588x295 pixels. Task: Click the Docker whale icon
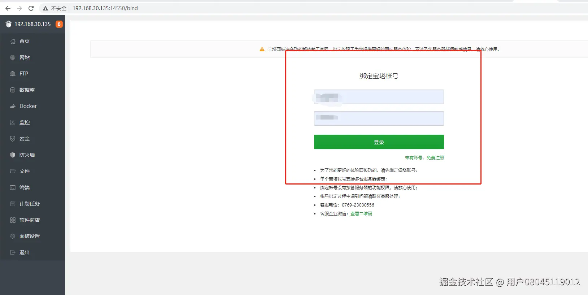click(x=13, y=106)
